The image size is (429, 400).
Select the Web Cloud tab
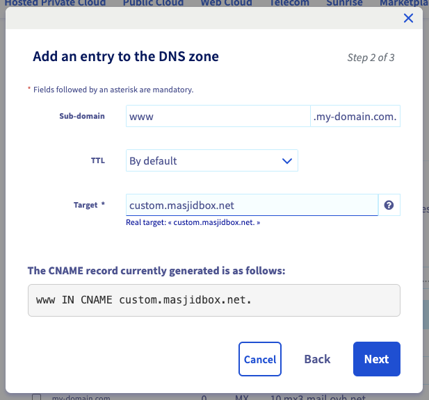pyautogui.click(x=226, y=3)
